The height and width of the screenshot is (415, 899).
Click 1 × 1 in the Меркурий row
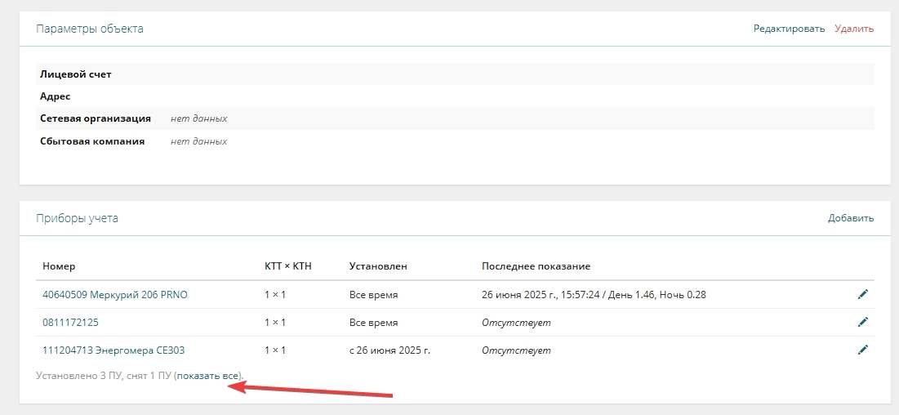click(274, 295)
